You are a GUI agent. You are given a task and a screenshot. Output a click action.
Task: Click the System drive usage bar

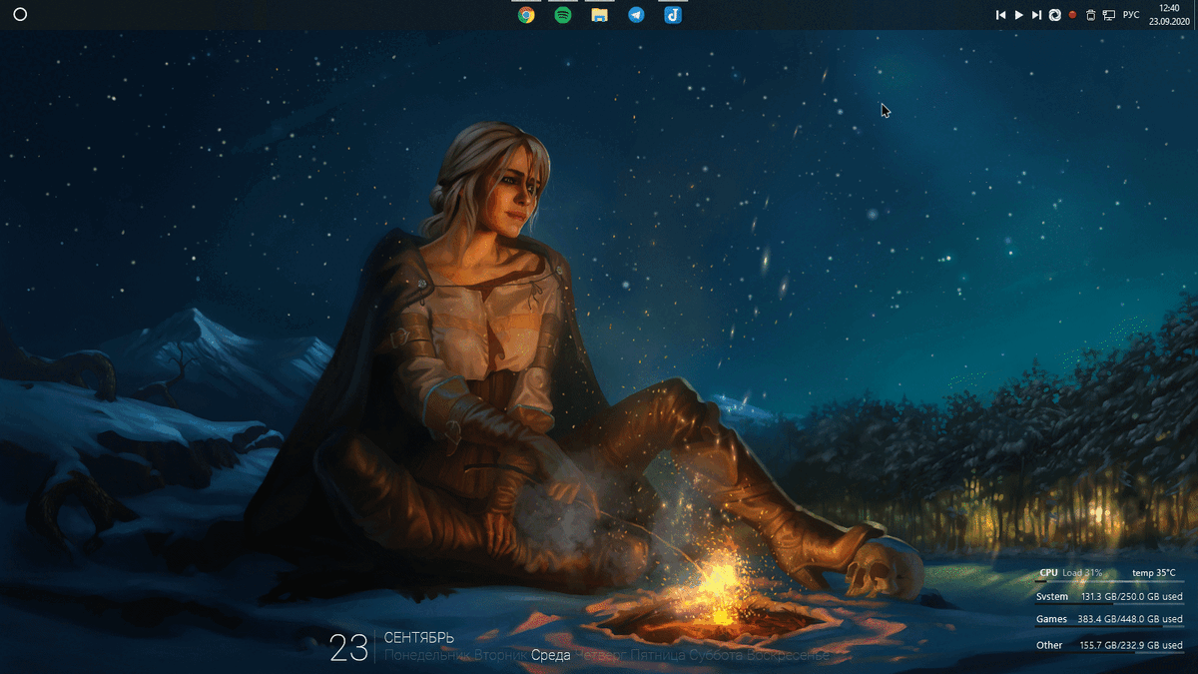[x=1110, y=604]
